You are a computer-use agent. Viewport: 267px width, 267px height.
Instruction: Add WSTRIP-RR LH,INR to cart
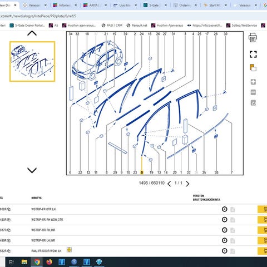(263, 240)
